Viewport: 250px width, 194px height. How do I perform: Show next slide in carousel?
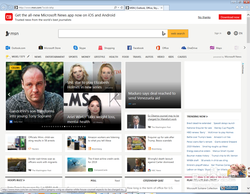coord(118,95)
